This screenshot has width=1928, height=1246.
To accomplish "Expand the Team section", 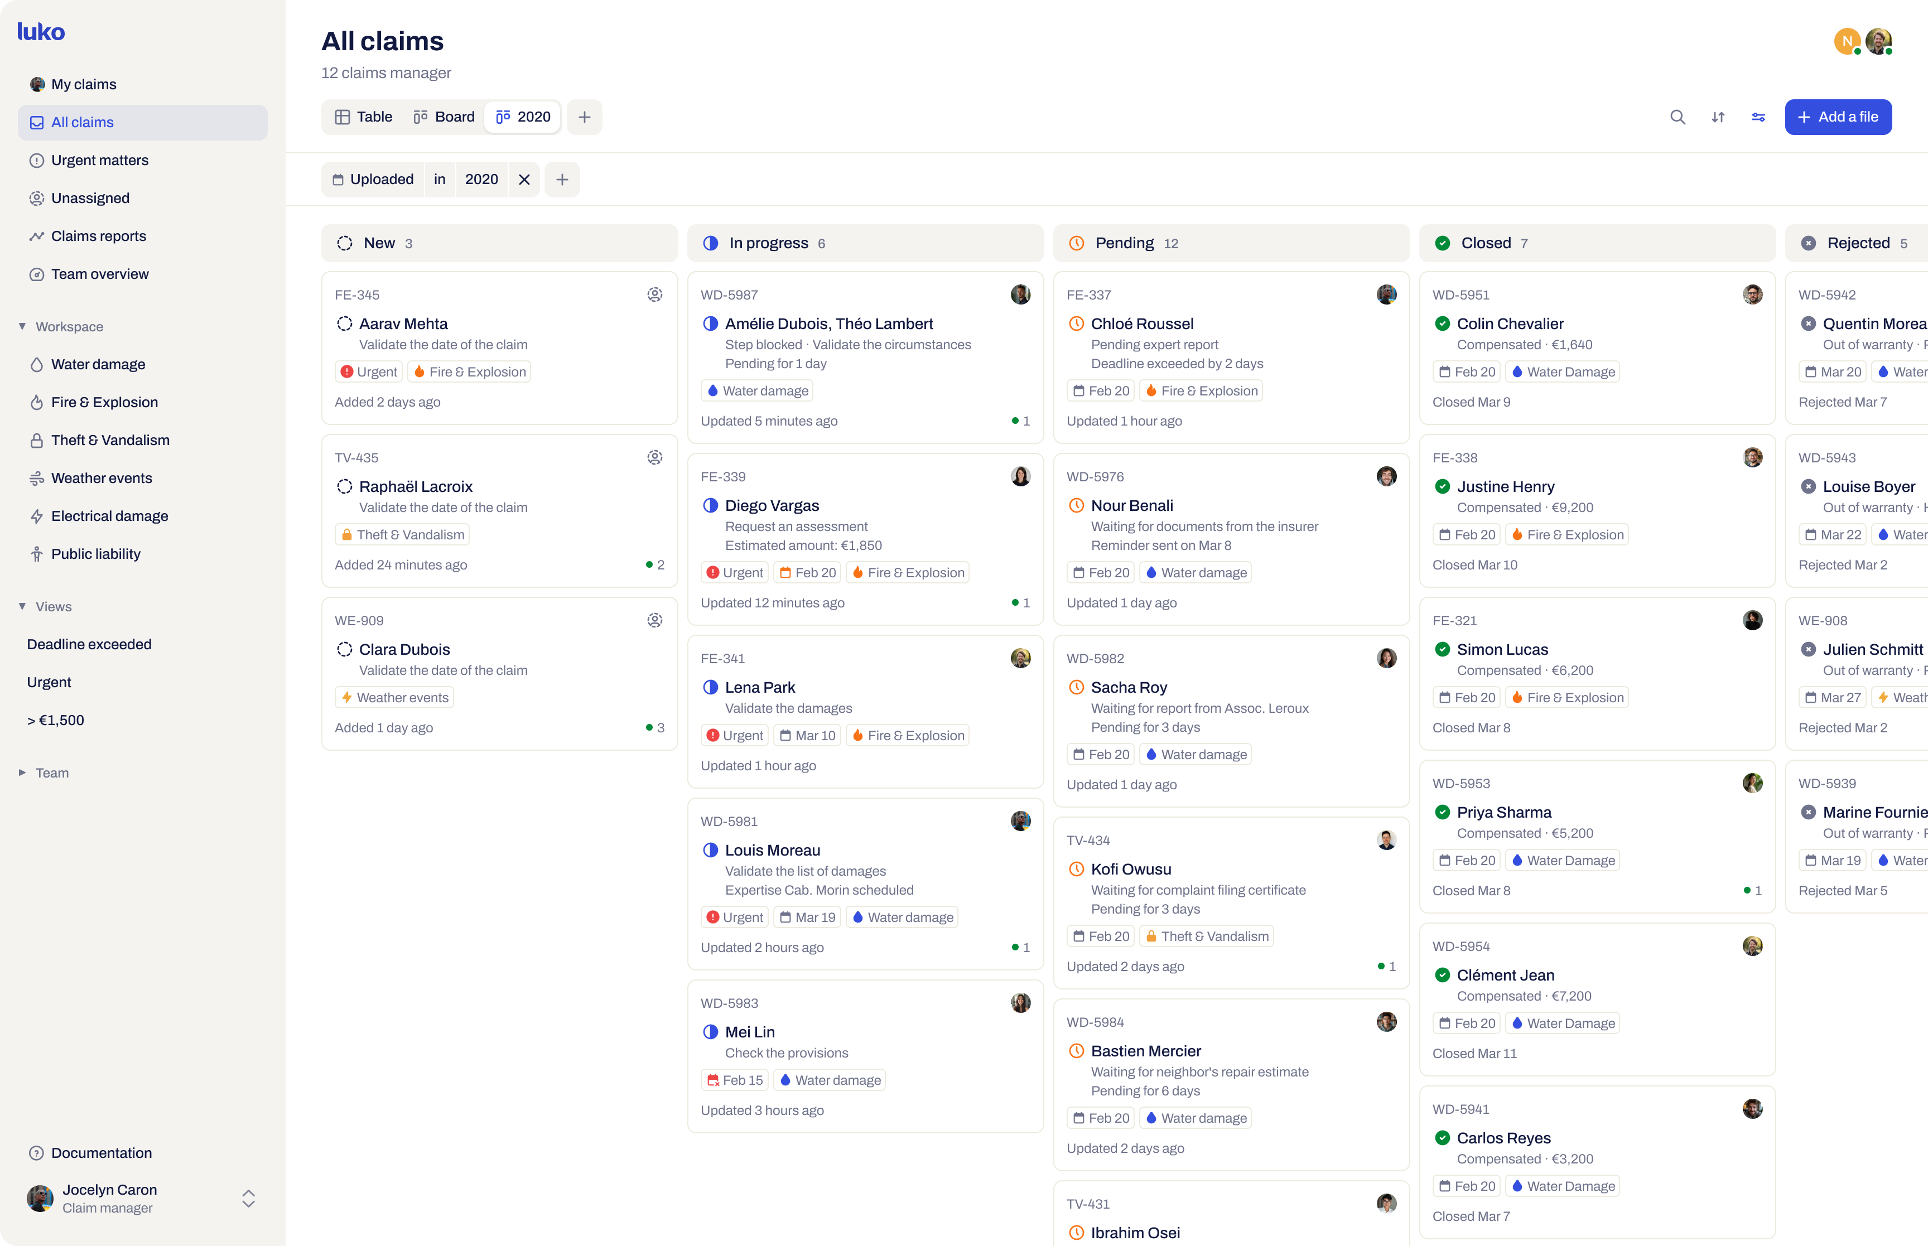I will click(x=23, y=772).
